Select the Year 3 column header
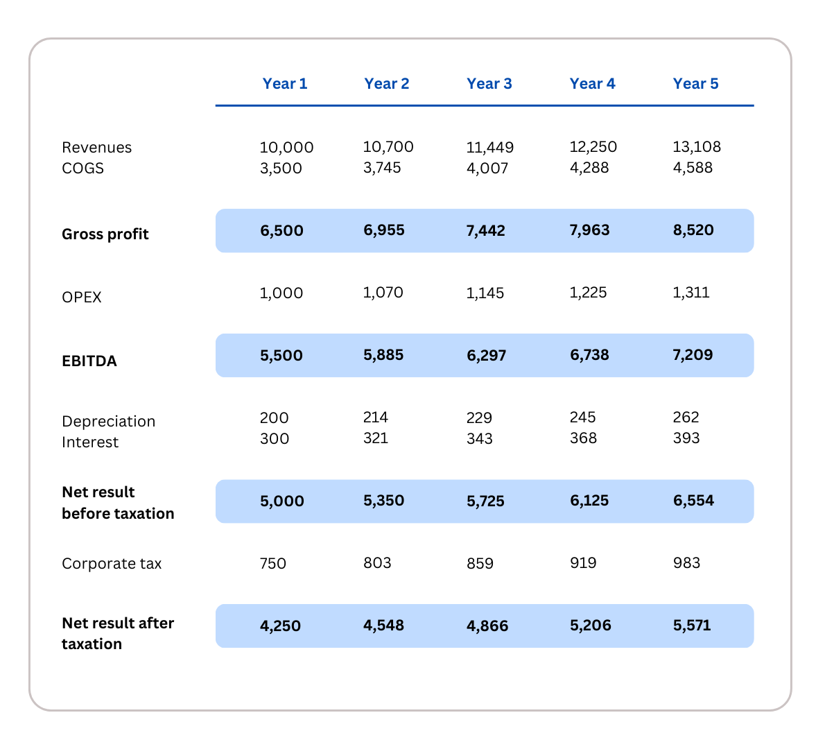Screen dimensions: 825x749 click(x=489, y=84)
